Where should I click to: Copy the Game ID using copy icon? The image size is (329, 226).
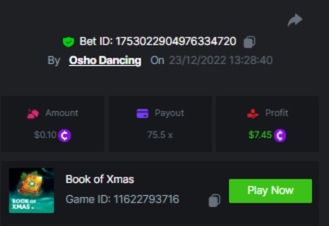tap(214, 200)
